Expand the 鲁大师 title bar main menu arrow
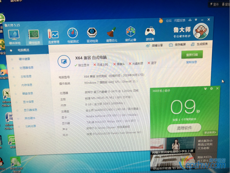The height and width of the screenshot is (173, 230). coord(196,20)
